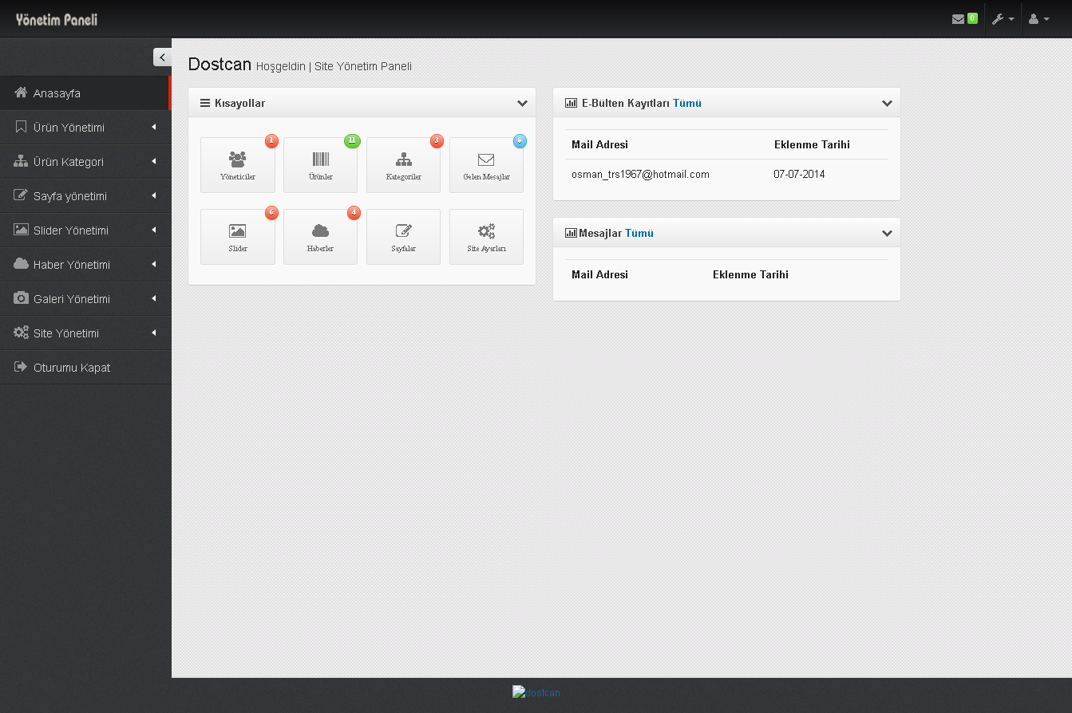Click the mail icon in top bar

click(x=959, y=19)
